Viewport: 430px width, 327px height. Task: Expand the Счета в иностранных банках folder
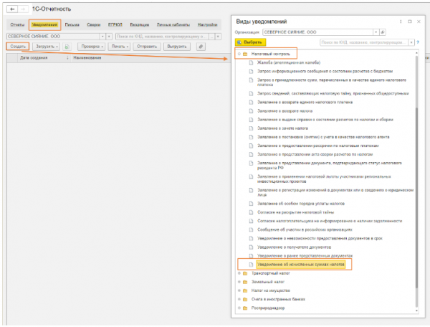click(239, 299)
